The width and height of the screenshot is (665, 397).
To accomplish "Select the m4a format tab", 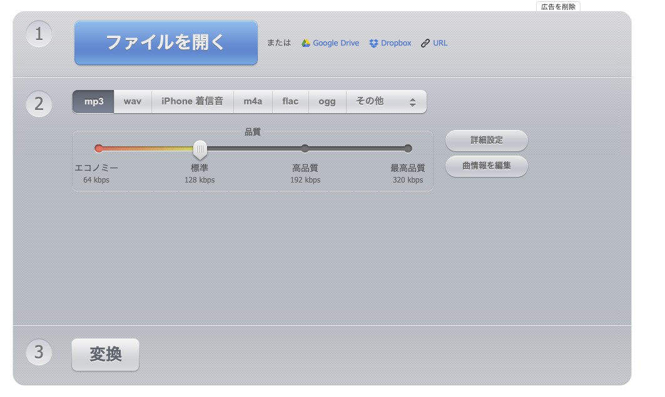I will coord(253,102).
